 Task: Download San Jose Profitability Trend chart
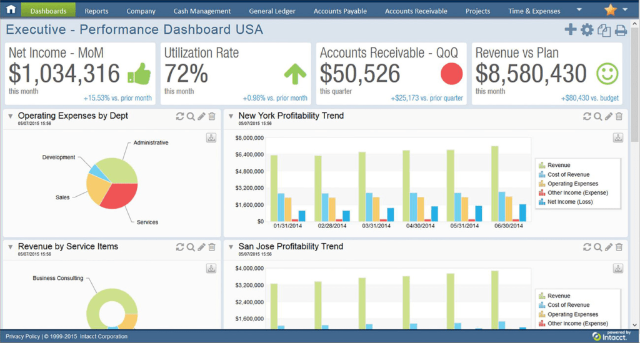point(618,269)
